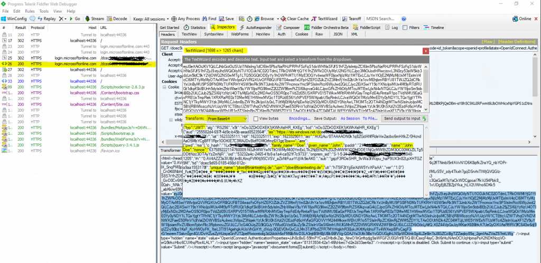
Task: Select the Raw inspector tab
Action: pos(319,34)
